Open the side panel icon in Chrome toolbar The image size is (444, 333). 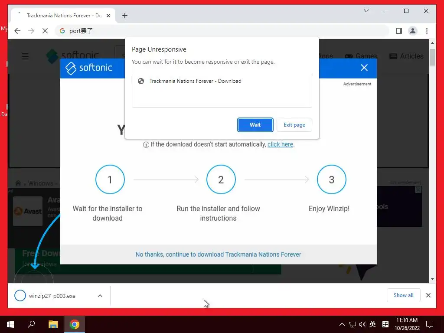(x=399, y=31)
